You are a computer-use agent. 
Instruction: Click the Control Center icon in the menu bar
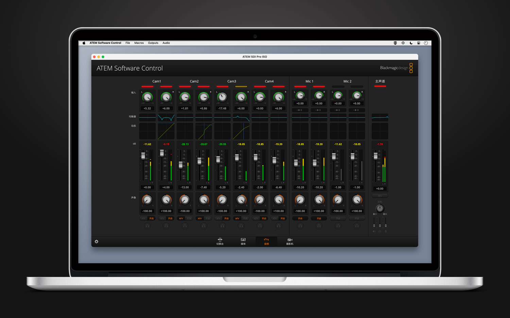(x=419, y=43)
